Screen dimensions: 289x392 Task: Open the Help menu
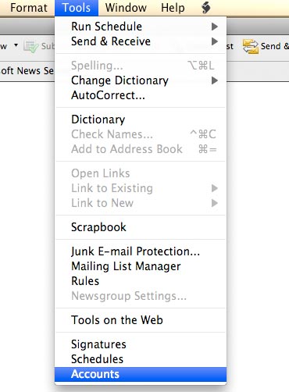pos(173,8)
